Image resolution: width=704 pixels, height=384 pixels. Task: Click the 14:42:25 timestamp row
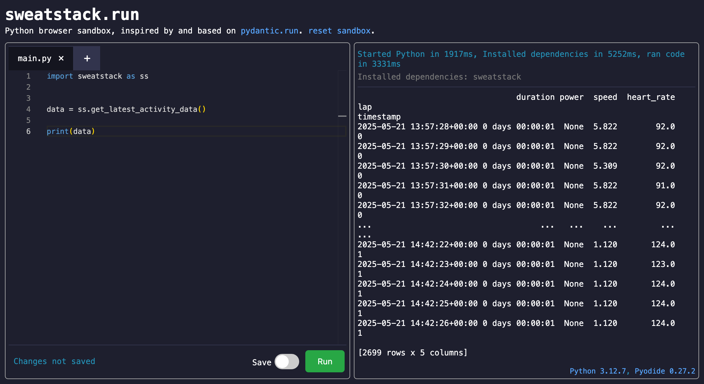point(516,304)
